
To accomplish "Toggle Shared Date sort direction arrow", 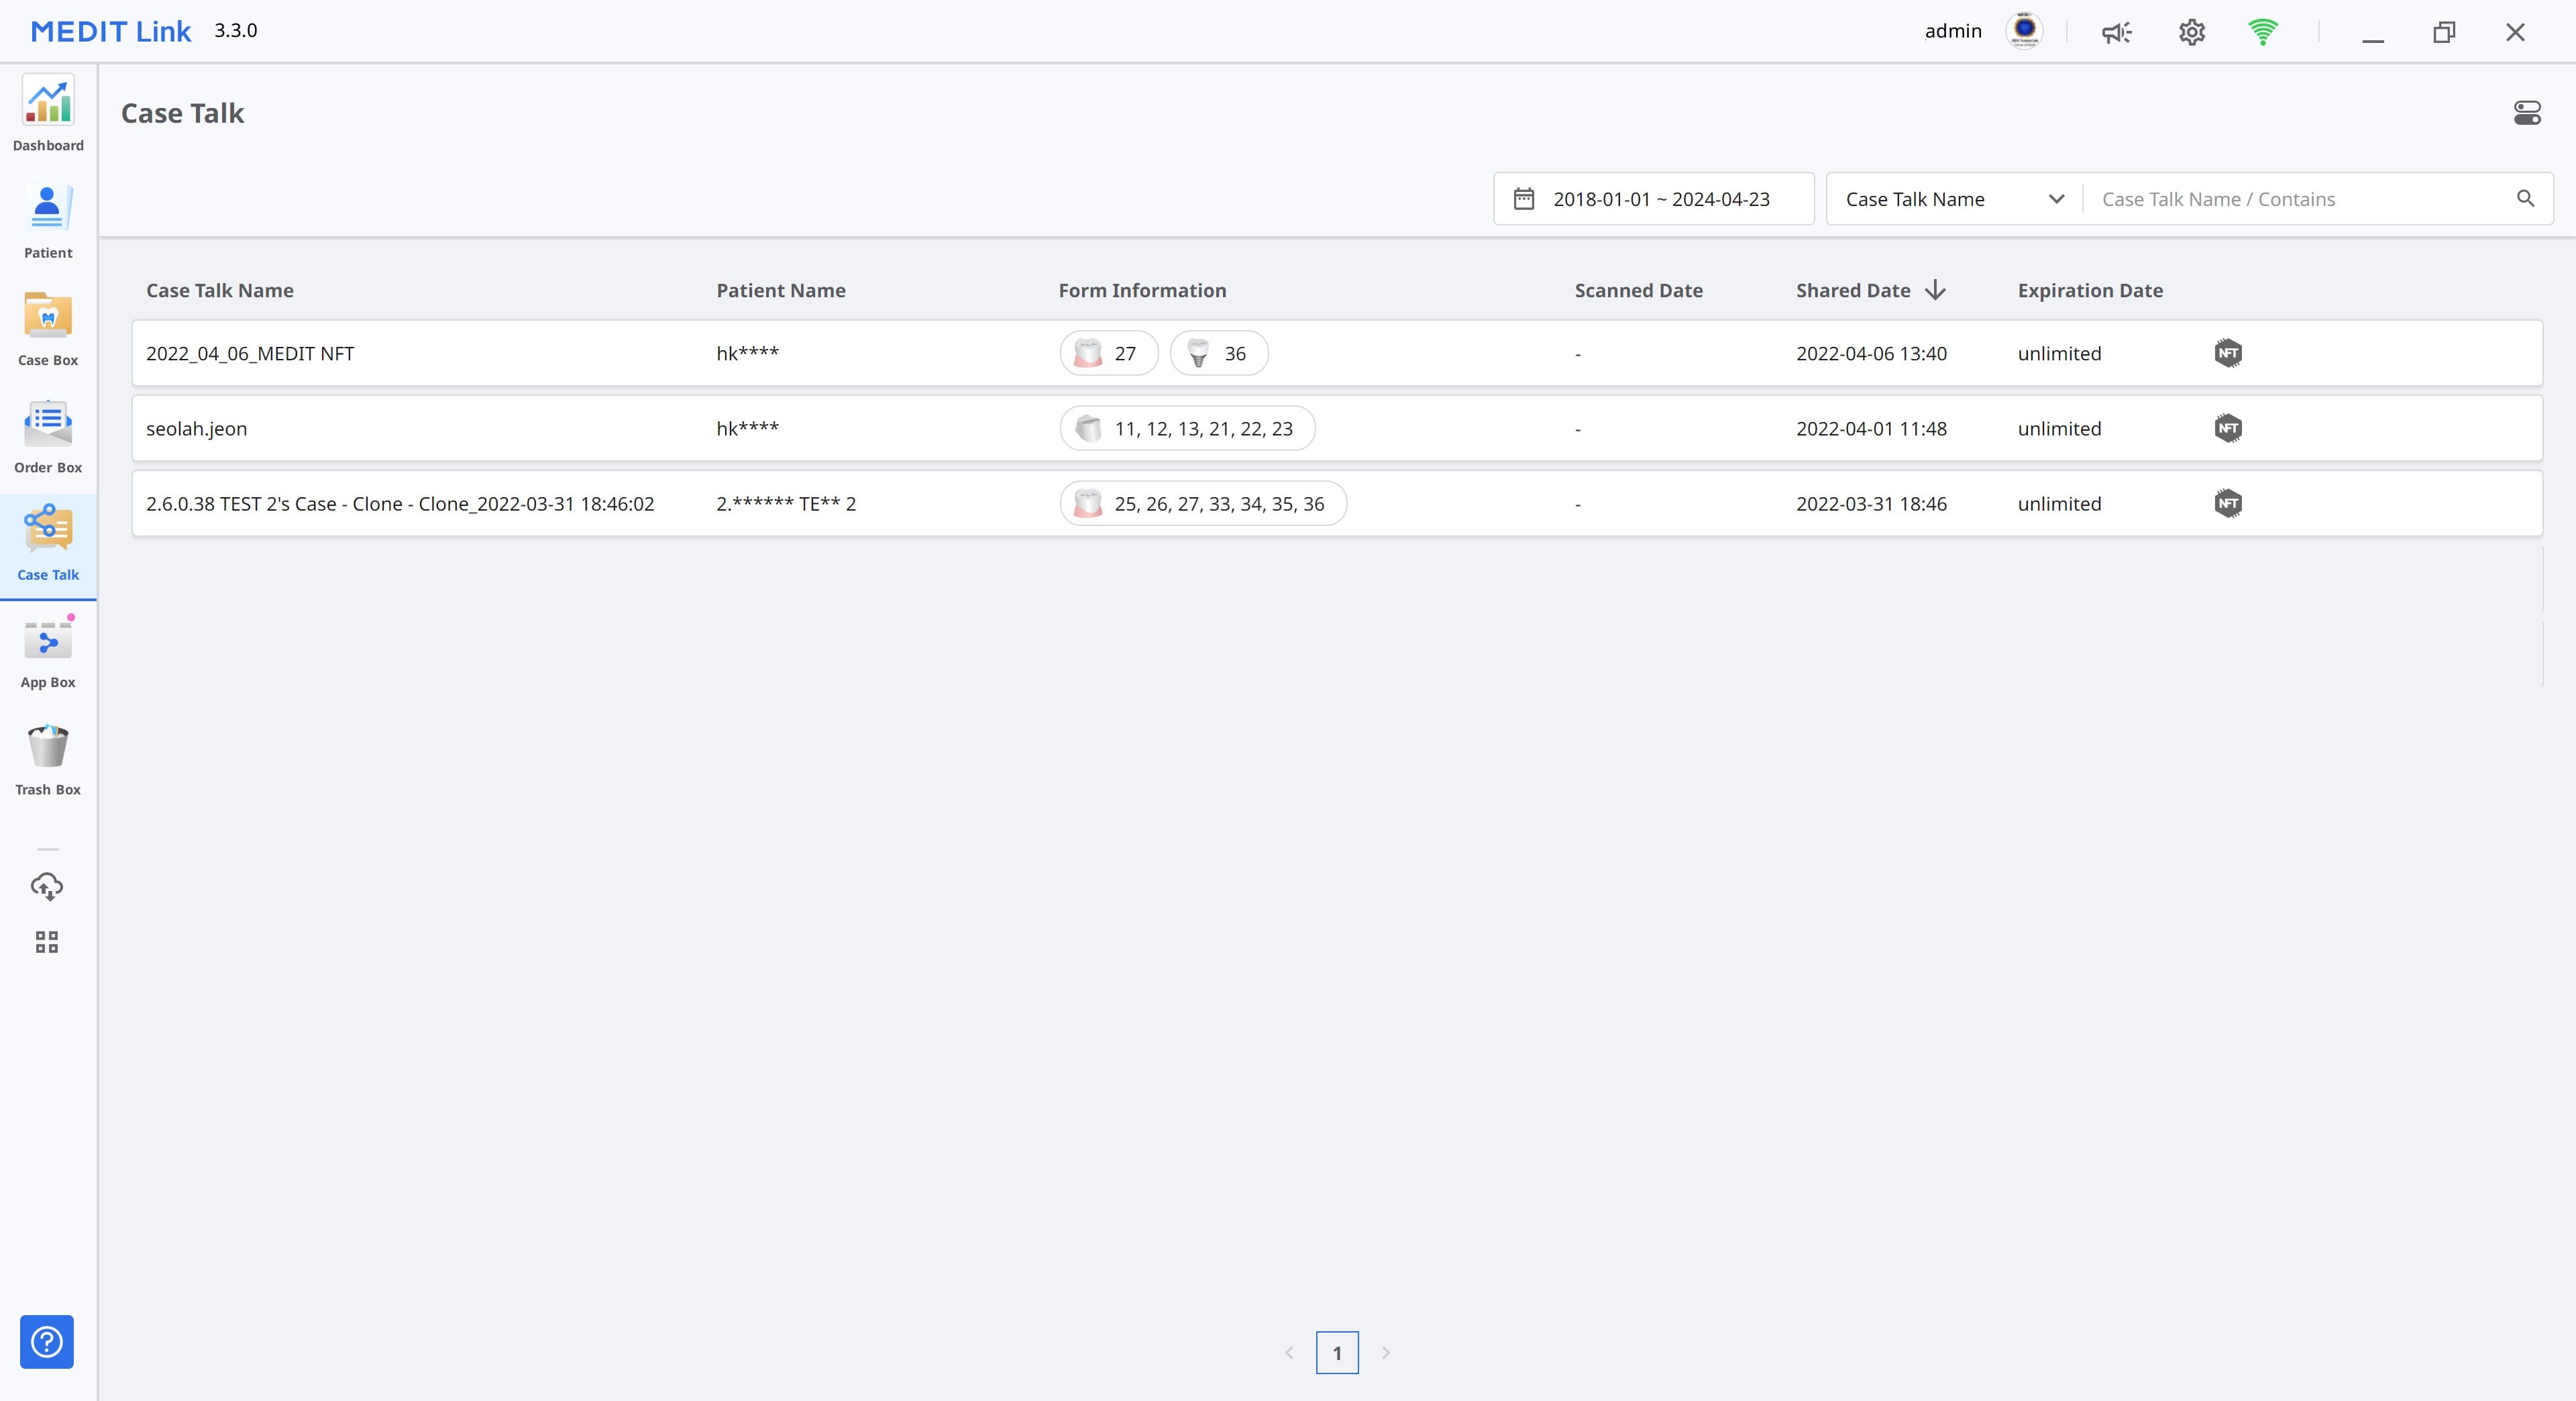I will click(x=1935, y=290).
